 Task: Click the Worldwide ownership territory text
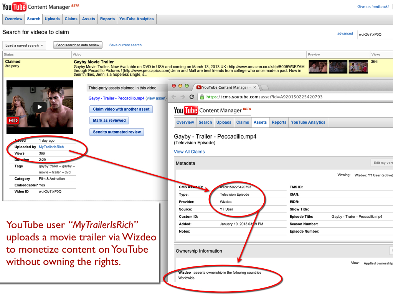pyautogui.click(x=186, y=278)
